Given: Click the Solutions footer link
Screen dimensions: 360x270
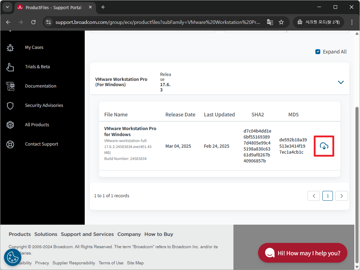Looking at the screenshot, I should (46, 234).
